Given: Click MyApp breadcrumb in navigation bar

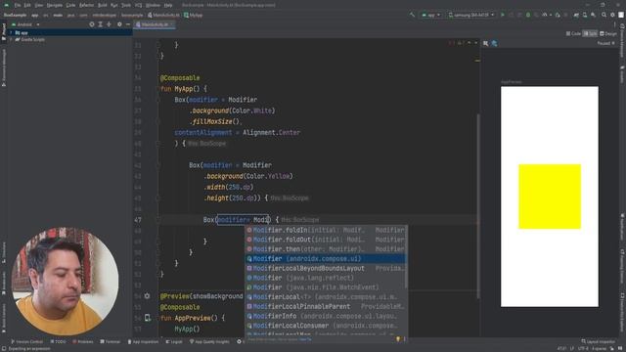Looking at the screenshot, I should coord(194,15).
